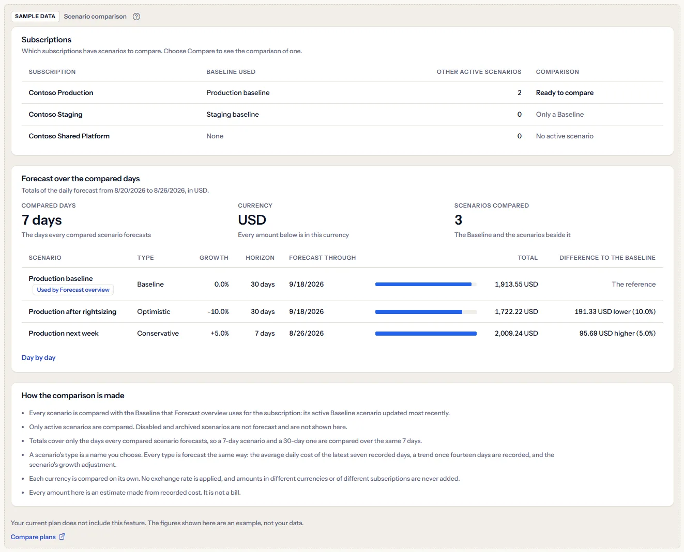Click the No active scenario status
The height and width of the screenshot is (552, 684).
pyautogui.click(x=565, y=136)
